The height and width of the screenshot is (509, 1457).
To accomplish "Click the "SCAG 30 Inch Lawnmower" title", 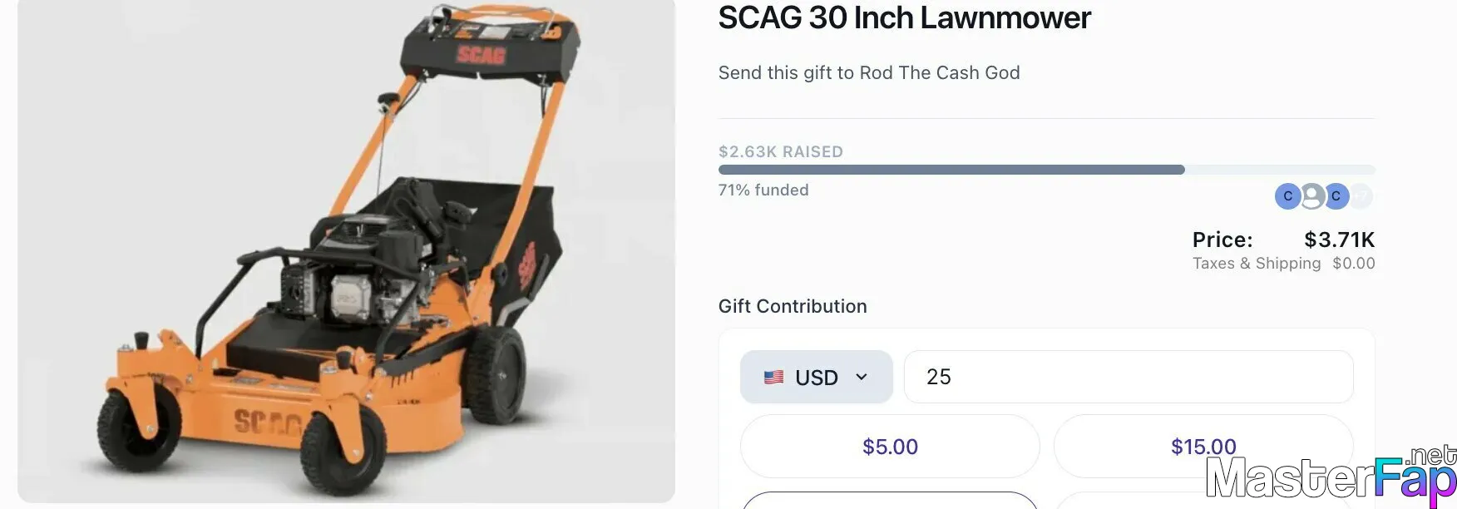I will click(x=905, y=17).
